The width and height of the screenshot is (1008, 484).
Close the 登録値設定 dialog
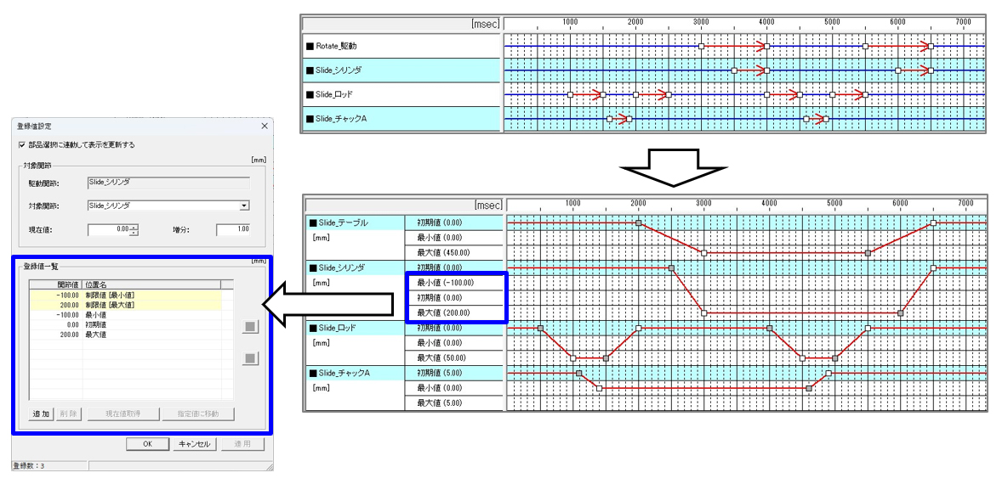(x=263, y=126)
